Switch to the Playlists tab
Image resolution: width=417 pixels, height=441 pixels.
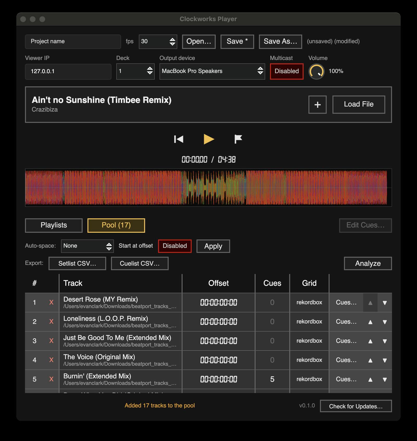54,225
